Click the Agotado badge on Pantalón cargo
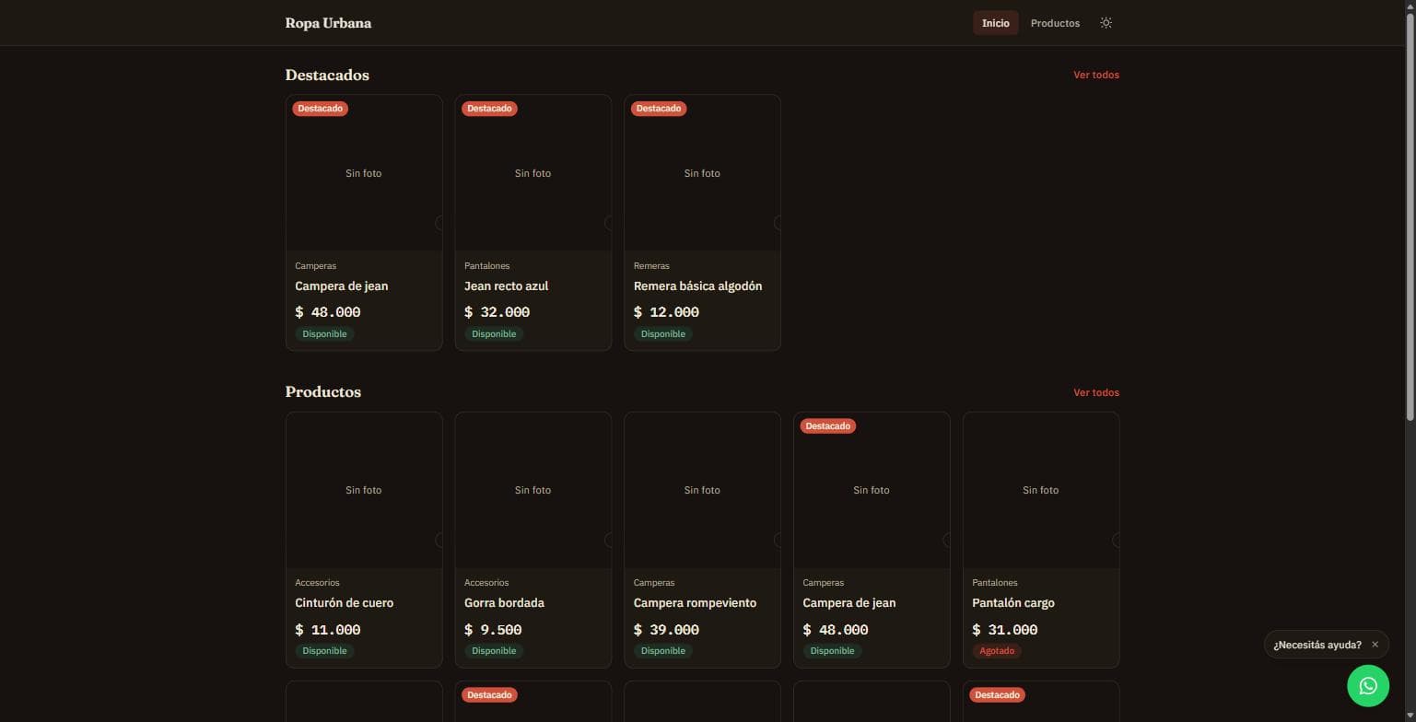 (997, 651)
